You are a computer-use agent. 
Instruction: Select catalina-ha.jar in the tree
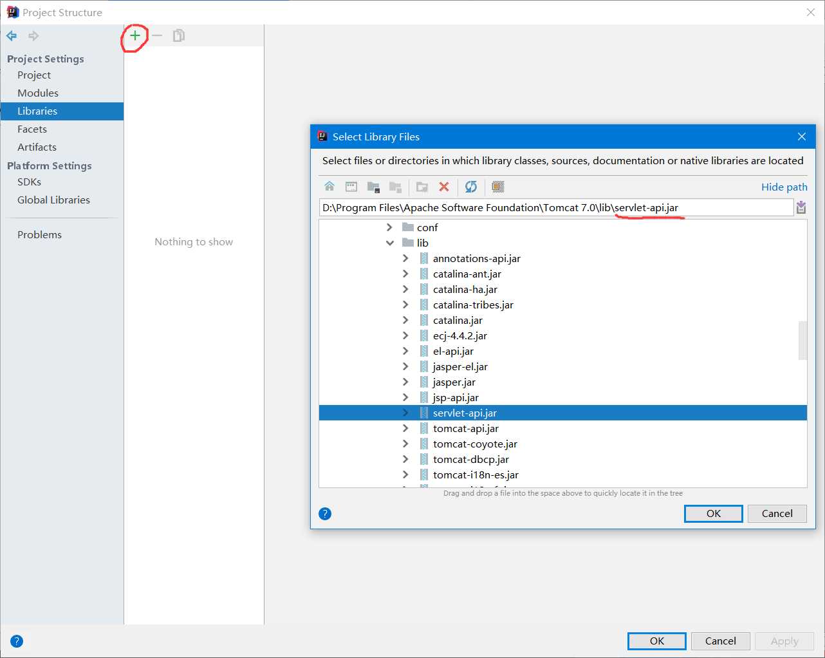click(x=465, y=289)
